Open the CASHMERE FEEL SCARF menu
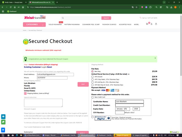Image resolution: width=182 pixels, height=137 pixels. coord(91,25)
